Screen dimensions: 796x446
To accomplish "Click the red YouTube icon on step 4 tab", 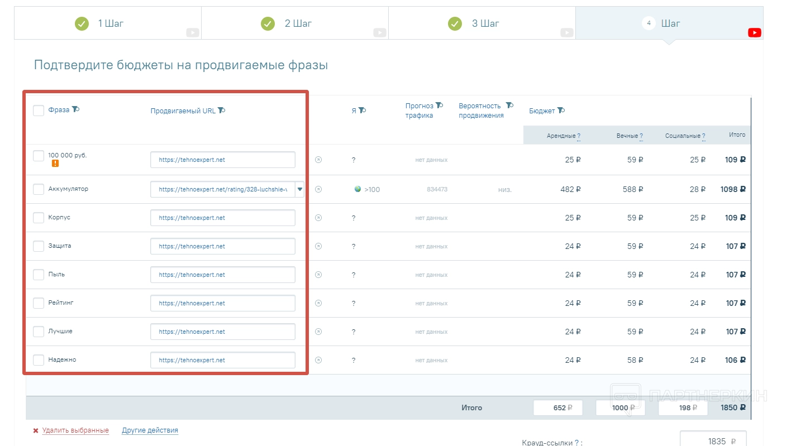I will [754, 33].
